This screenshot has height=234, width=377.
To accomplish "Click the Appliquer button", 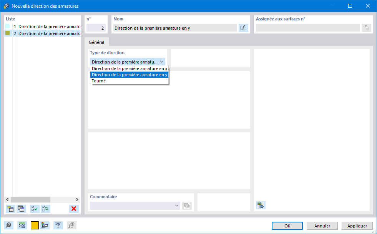I will (x=357, y=226).
